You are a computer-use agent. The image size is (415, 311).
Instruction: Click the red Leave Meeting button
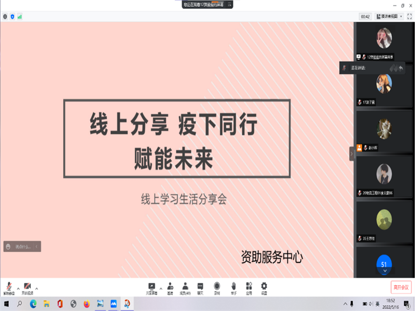[x=401, y=287]
